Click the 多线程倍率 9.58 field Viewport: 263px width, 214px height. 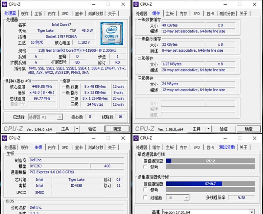click(x=242, y=198)
